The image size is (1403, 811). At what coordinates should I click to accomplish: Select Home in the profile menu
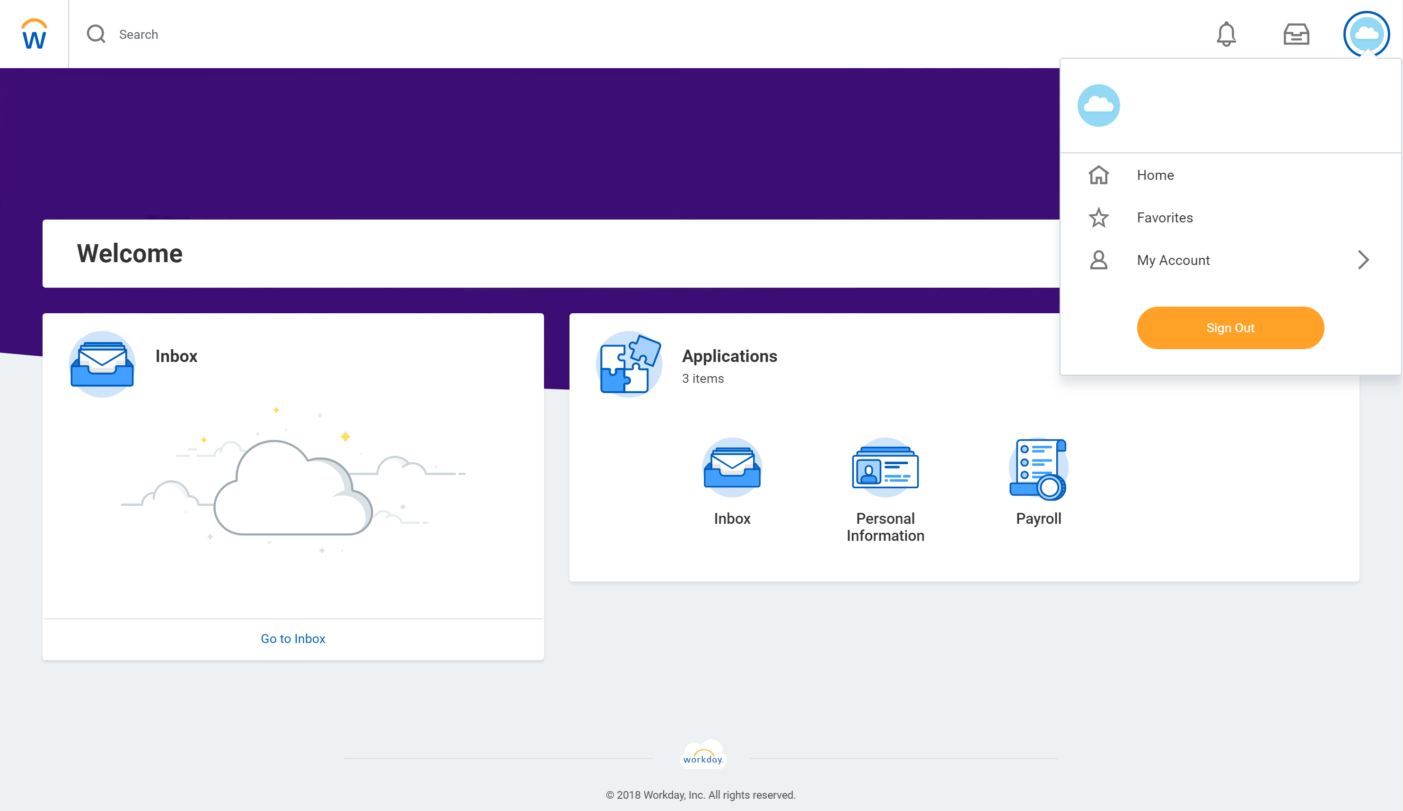coord(1230,175)
